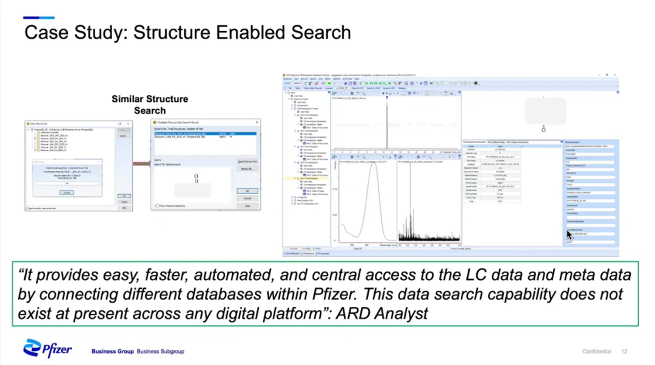This screenshot has width=655, height=365.
Task: Collapse the PostgreSQL DB server tree node
Action: click(29, 130)
